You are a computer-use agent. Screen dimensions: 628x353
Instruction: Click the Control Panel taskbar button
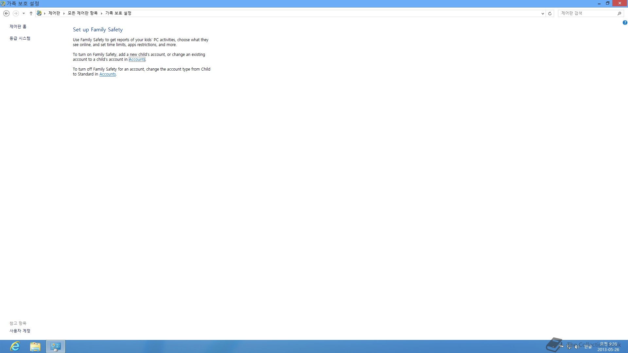click(x=56, y=346)
